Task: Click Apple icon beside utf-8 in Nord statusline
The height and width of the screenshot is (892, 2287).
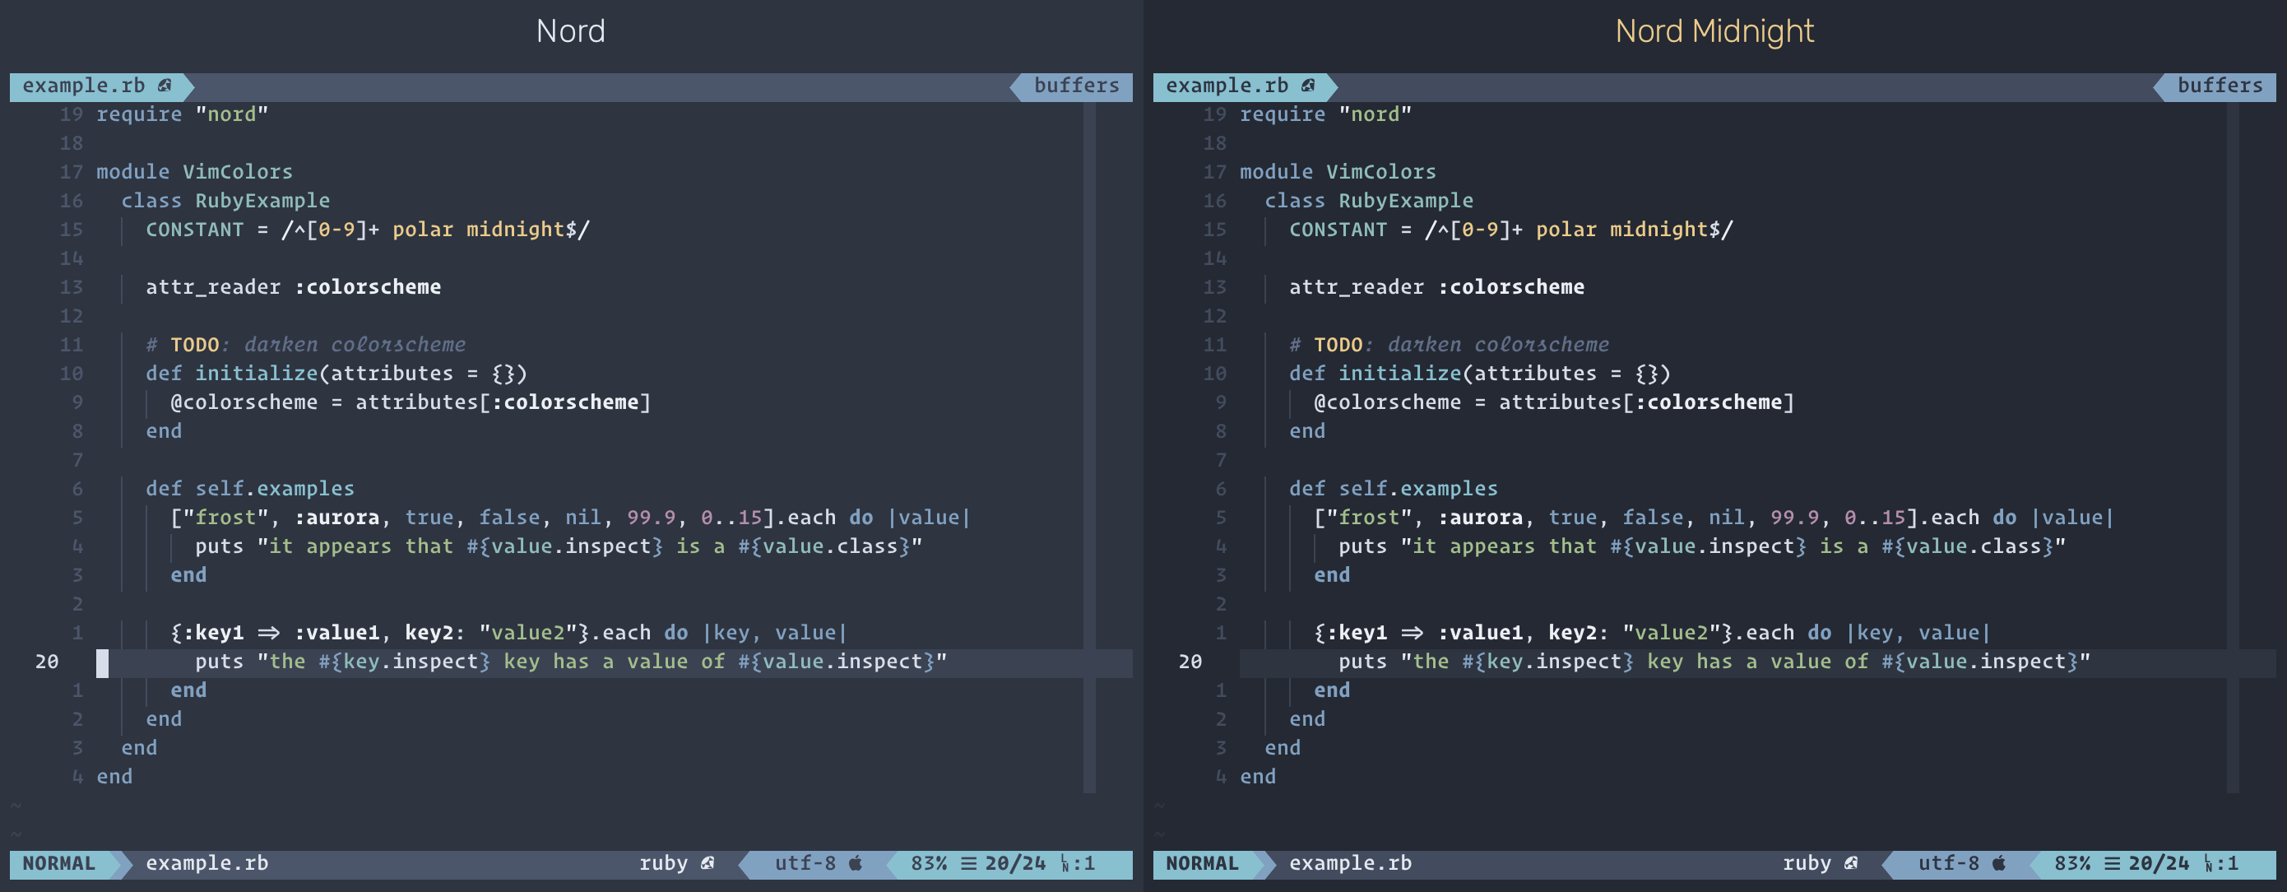Action: click(x=856, y=863)
